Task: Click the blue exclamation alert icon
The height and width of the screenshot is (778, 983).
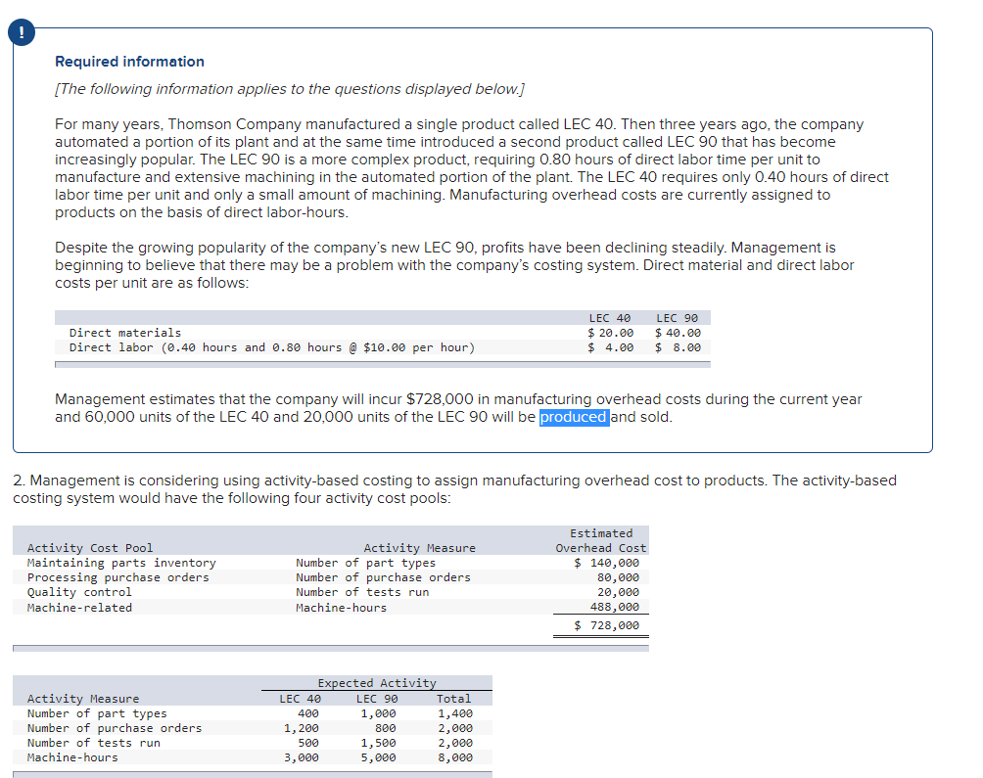Action: point(22,32)
